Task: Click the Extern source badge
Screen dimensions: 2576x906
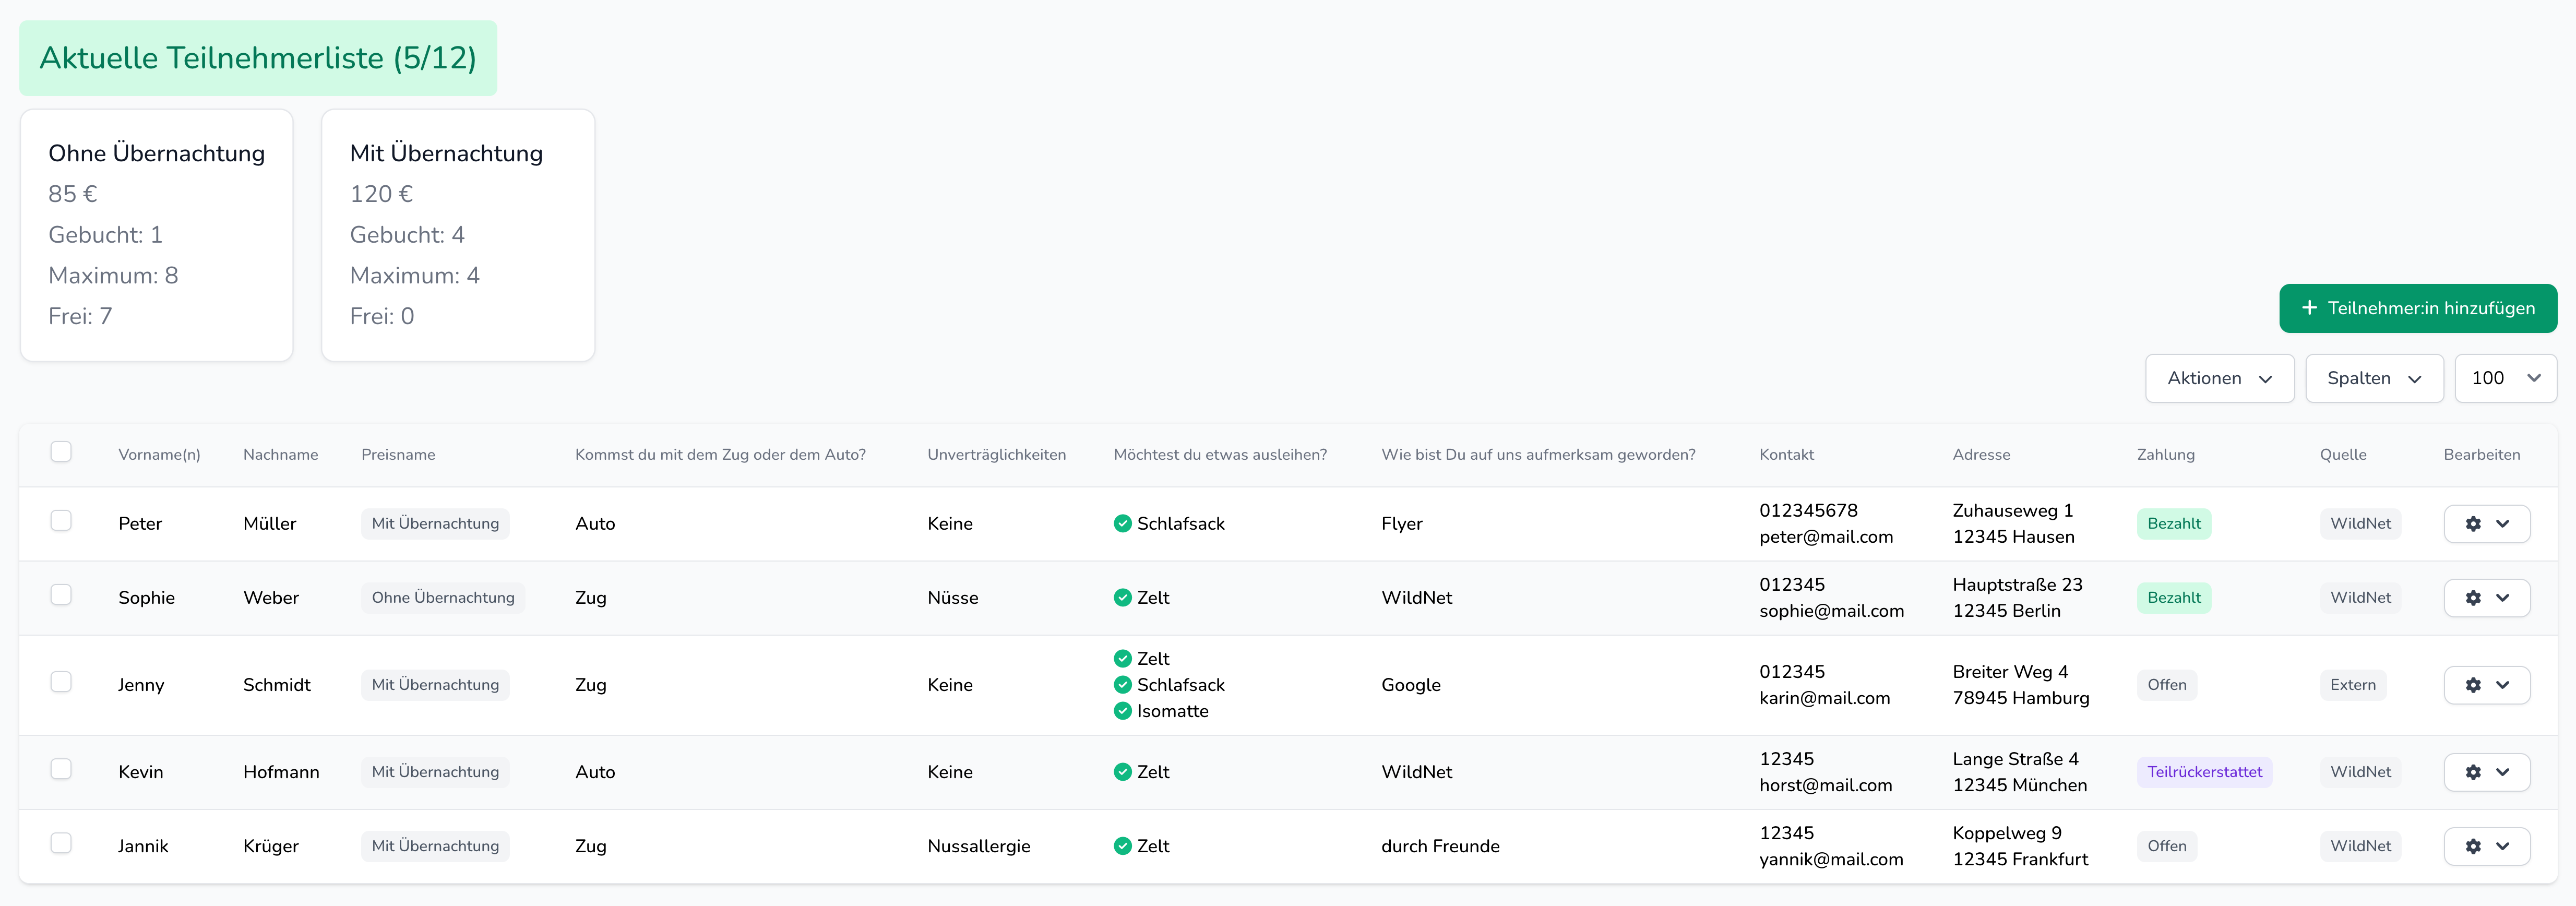Action: pos(2352,685)
